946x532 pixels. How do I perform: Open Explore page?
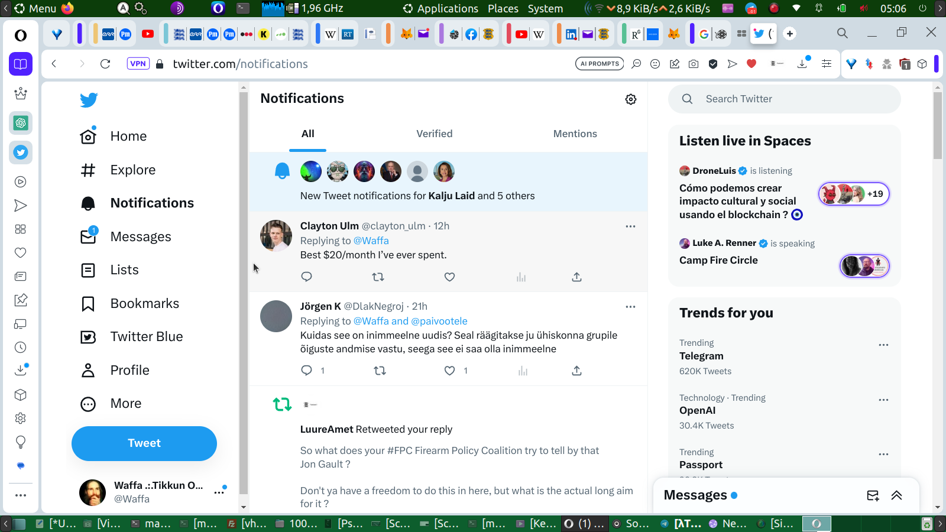click(x=118, y=170)
